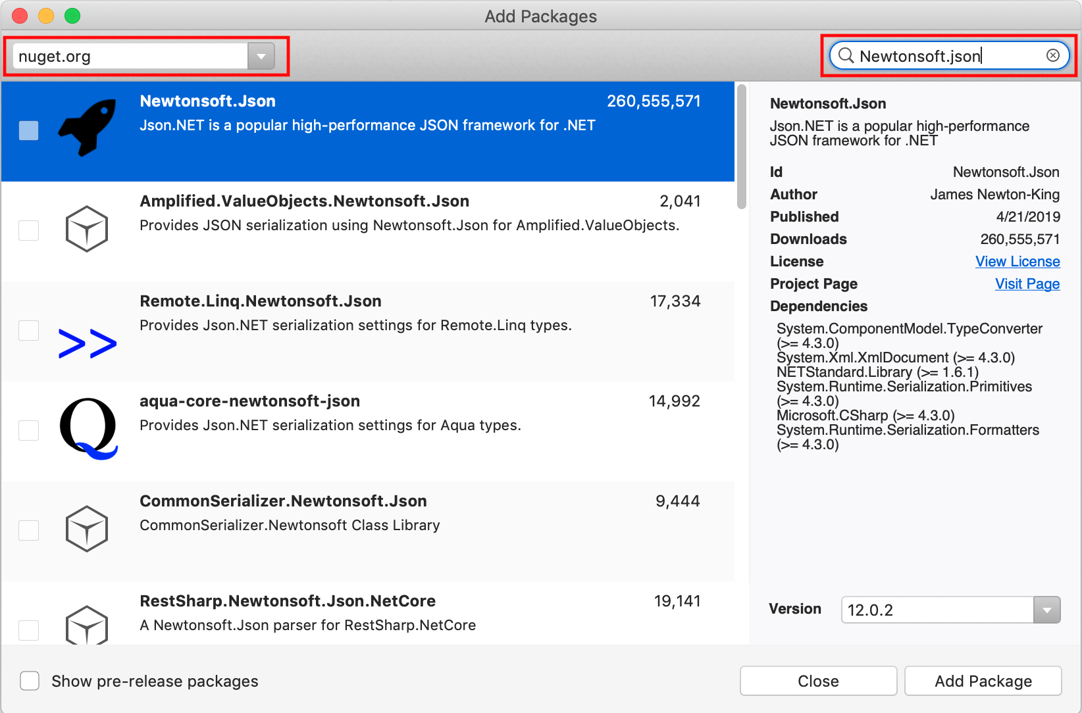Enable Show pre-release packages
This screenshot has height=713, width=1082.
pos(30,681)
